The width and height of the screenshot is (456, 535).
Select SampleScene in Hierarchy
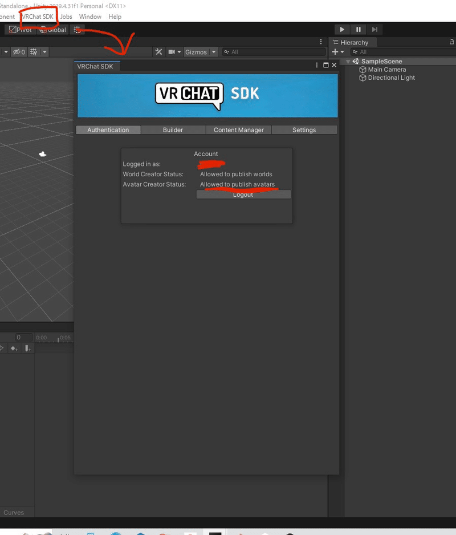pos(381,62)
